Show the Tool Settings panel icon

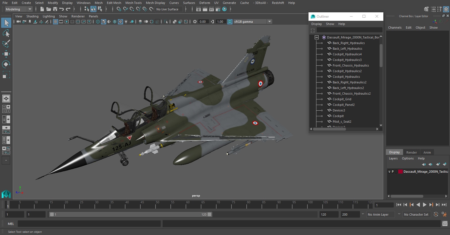[440, 9]
